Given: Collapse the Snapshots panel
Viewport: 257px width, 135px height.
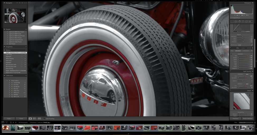Looking at the screenshot, I should (x=4, y=47).
